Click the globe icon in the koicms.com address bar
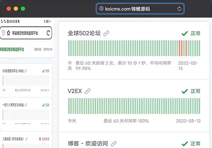This screenshot has height=148, width=212. [x=101, y=8]
